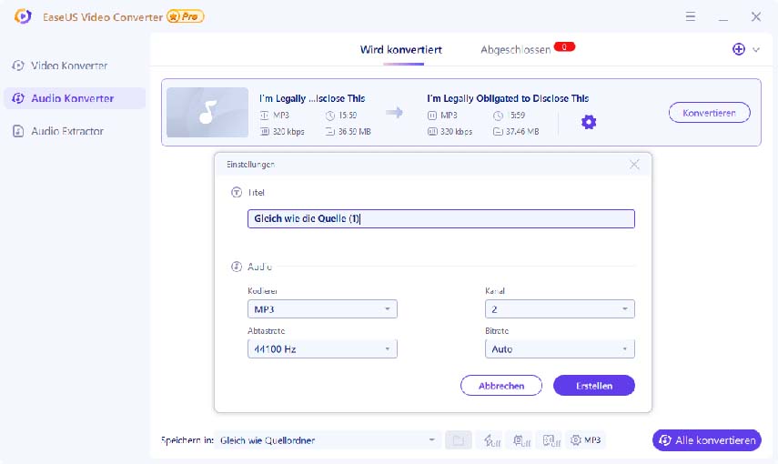Screen dimensions: 778x464
Task: Switch to the Abgeschlossen tab
Action: pos(516,50)
